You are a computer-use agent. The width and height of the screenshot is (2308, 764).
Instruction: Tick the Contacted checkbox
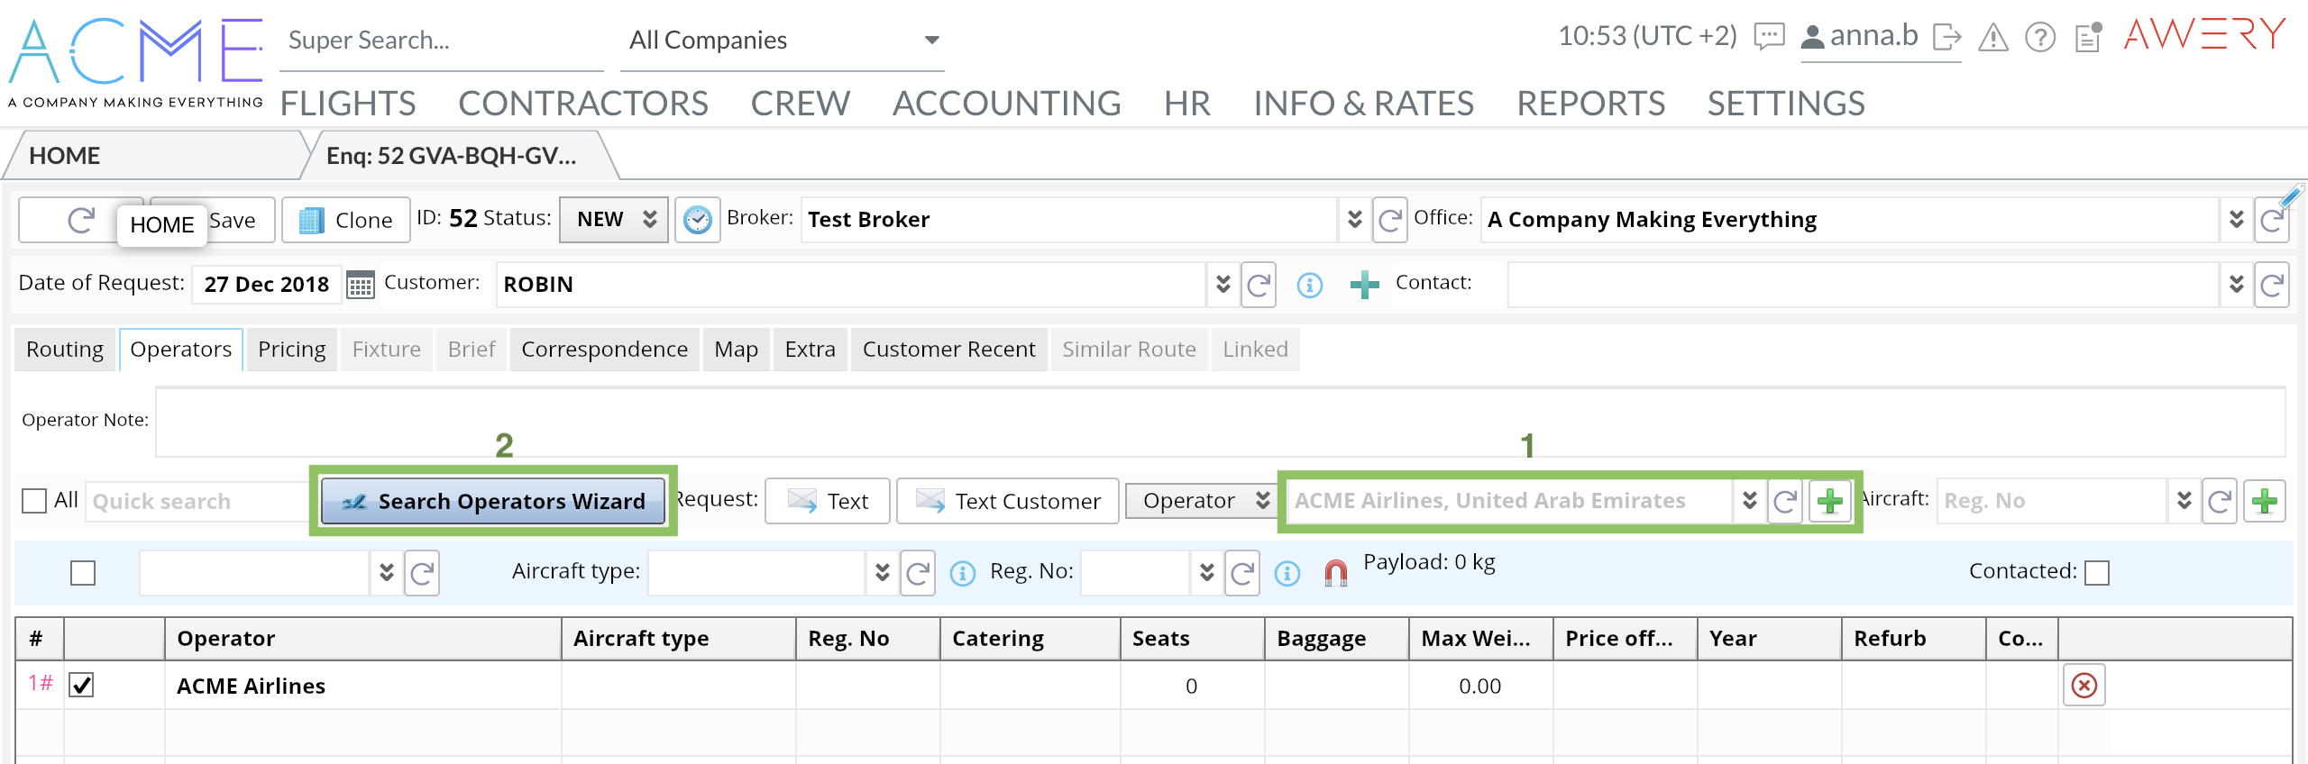pos(2097,573)
